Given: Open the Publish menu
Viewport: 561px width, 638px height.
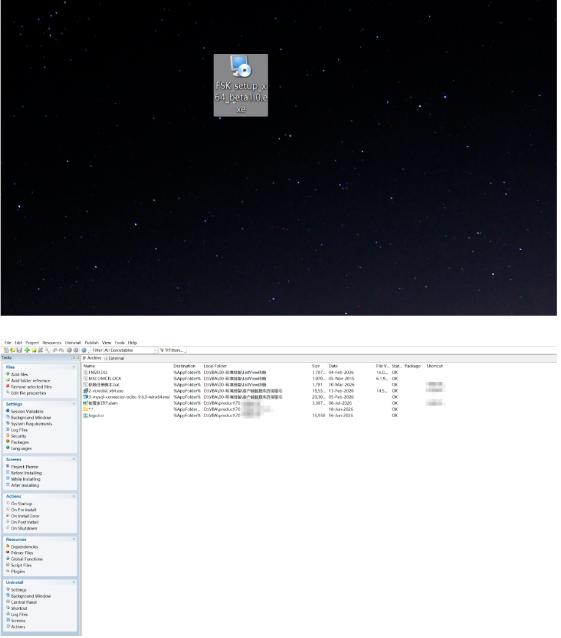Looking at the screenshot, I should point(92,343).
